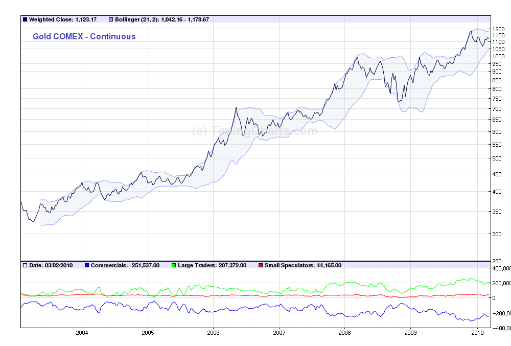This screenshot has width=511, height=346.
Task: Click the 950 price axis label
Action: (x=497, y=64)
